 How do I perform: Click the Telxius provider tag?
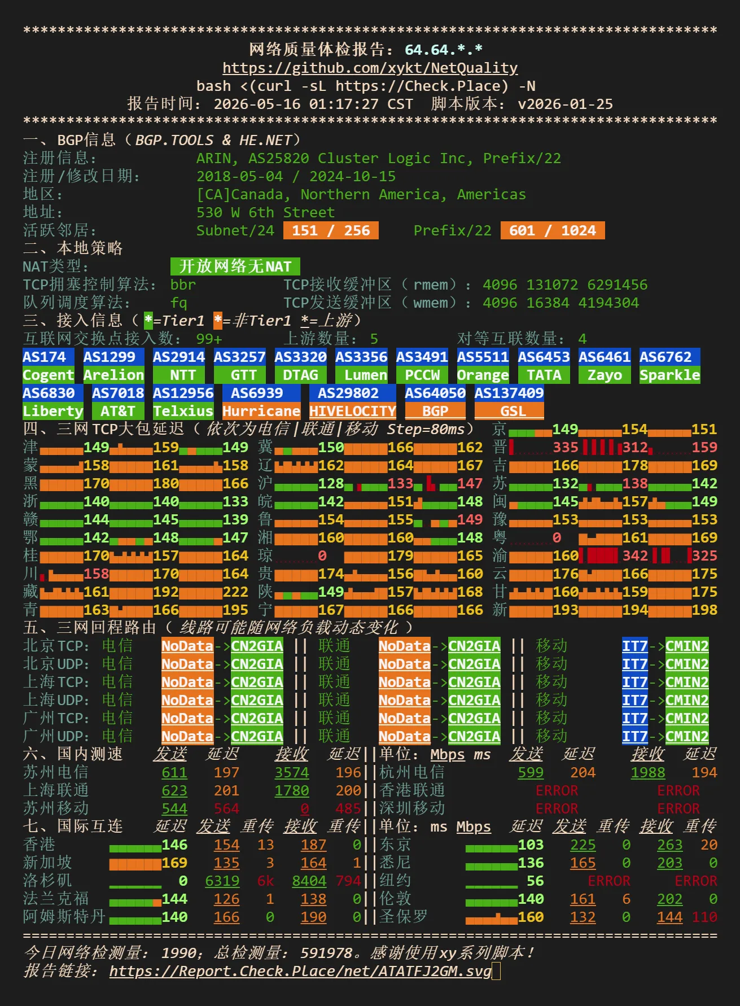[x=183, y=411]
